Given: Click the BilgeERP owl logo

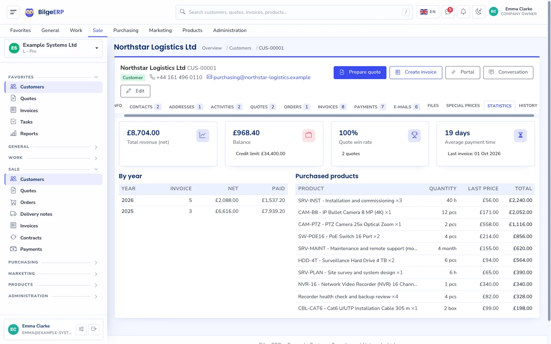Looking at the screenshot, I should [x=30, y=12].
